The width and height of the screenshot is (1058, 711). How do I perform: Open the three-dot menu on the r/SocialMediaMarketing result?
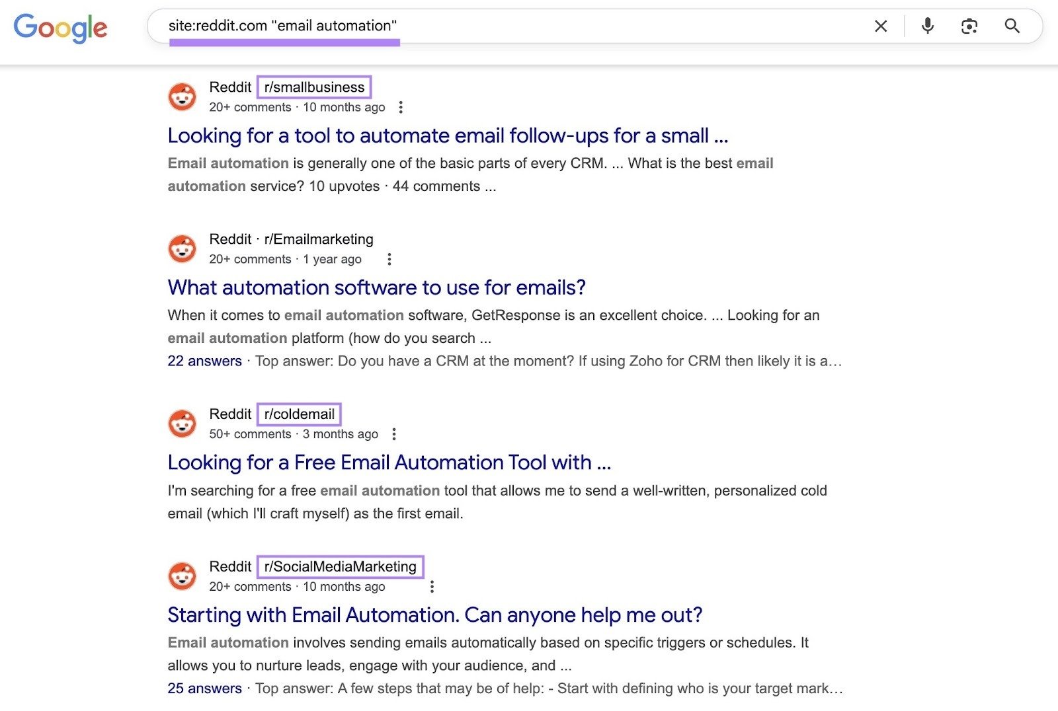pyautogui.click(x=433, y=586)
